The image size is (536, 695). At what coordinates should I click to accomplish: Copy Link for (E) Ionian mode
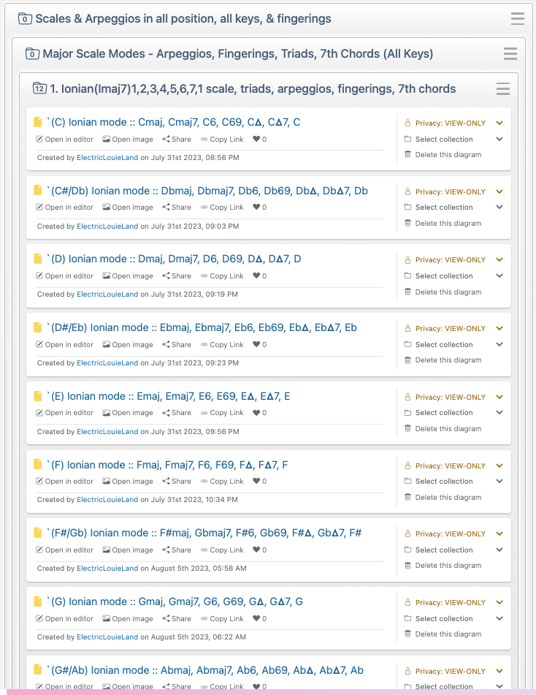pos(222,413)
